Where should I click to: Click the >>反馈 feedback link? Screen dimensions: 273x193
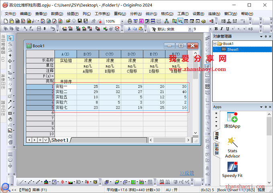(x=187, y=173)
